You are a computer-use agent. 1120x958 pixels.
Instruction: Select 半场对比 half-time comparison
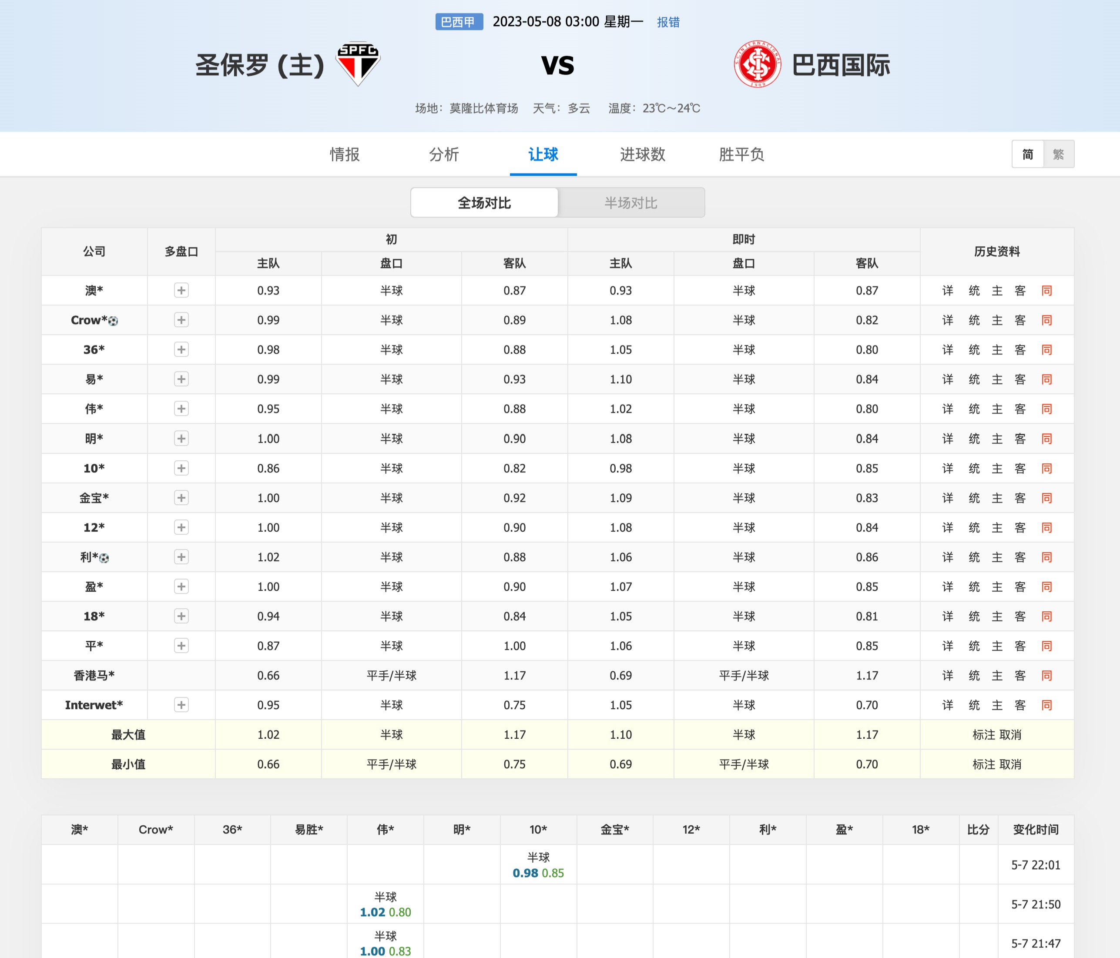(x=631, y=203)
